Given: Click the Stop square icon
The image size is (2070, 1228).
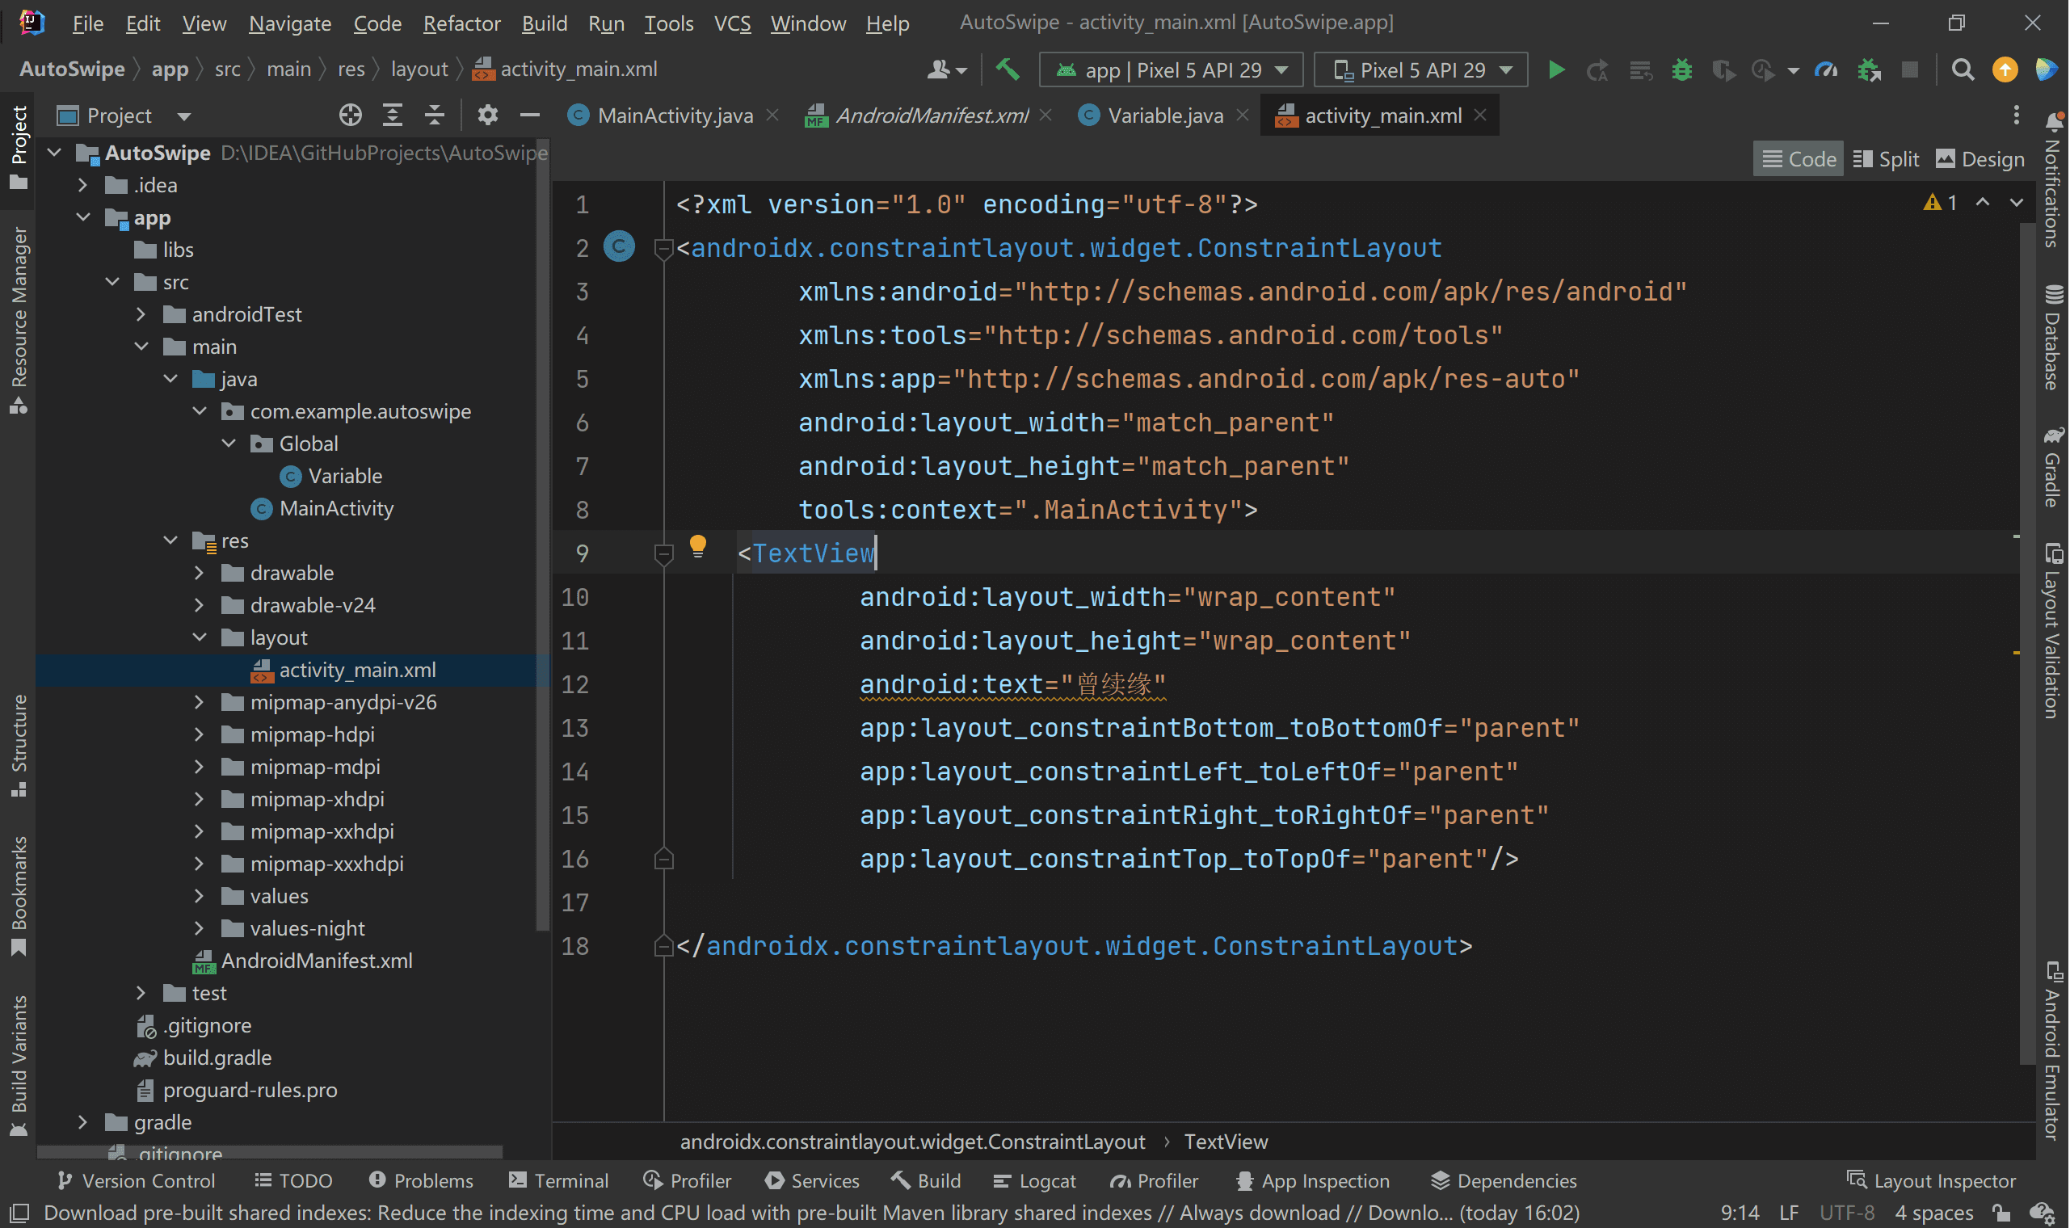Looking at the screenshot, I should point(1910,69).
